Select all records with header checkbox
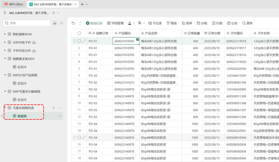The height and width of the screenshot is (162, 279). (79, 33)
